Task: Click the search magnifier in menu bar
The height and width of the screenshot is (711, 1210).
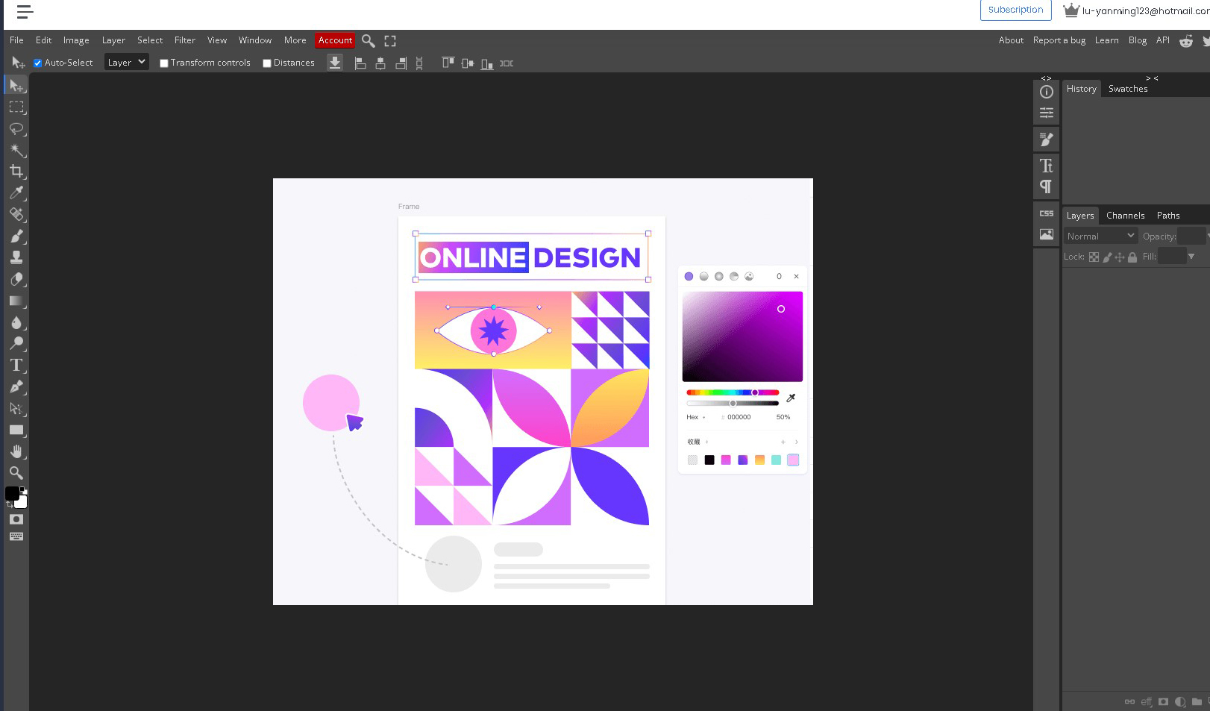Action: tap(368, 41)
